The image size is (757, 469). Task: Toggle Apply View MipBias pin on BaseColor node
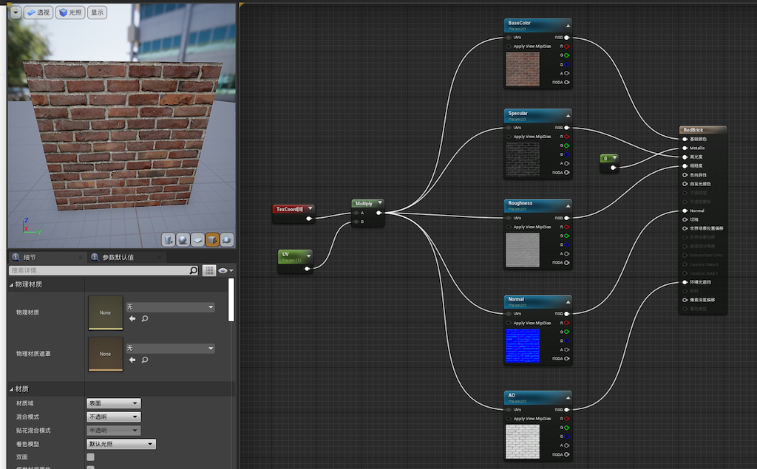pos(509,47)
